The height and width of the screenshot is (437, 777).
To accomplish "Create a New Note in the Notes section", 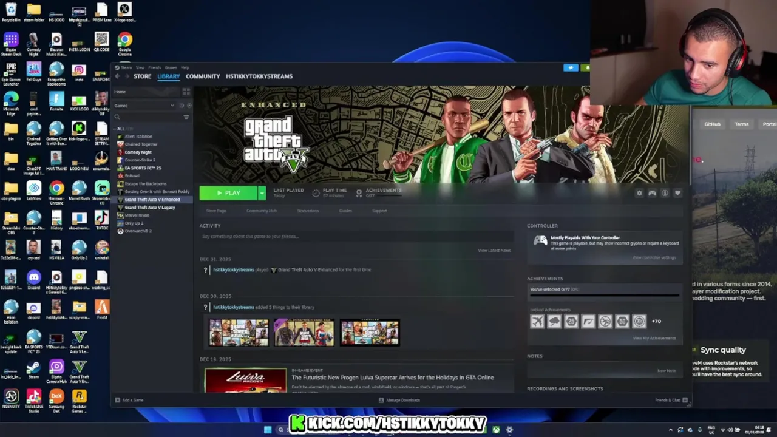I will (667, 370).
